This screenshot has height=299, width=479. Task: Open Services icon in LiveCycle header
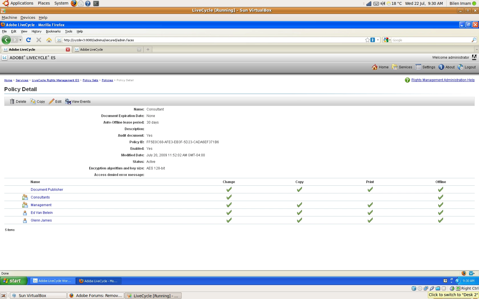click(x=395, y=67)
